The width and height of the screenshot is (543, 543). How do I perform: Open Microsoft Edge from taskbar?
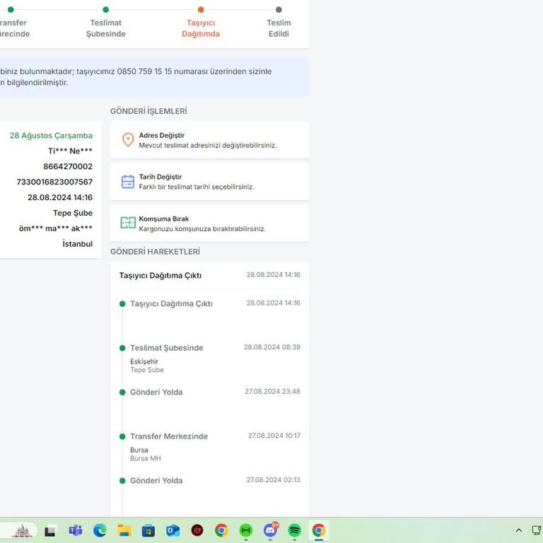click(100, 530)
